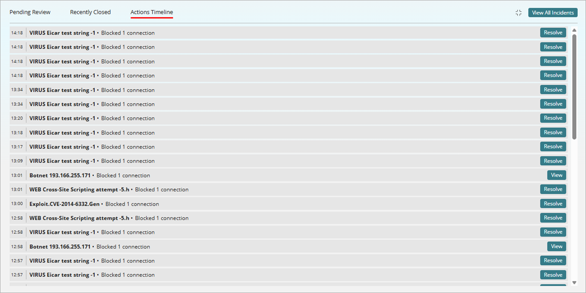Click the scrollbar down arrow
Screen dimensions: 586x293
click(574, 283)
